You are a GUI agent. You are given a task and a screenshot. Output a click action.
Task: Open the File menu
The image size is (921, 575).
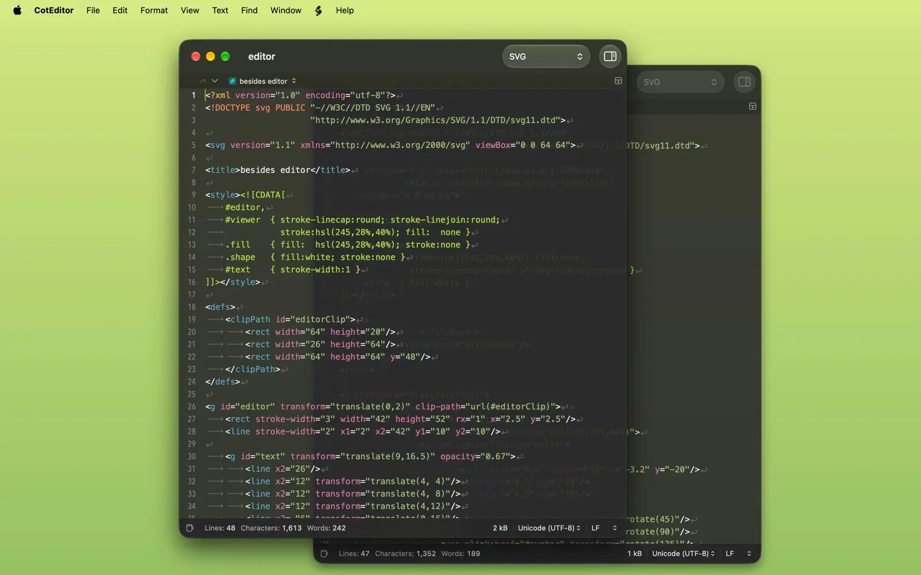(x=93, y=10)
